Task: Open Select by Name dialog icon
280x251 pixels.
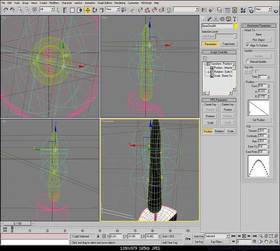Action: click(x=65, y=10)
